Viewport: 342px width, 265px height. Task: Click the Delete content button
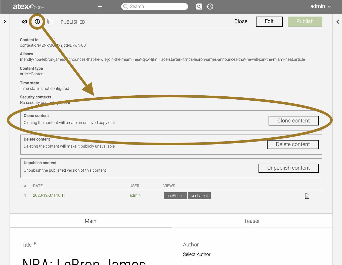293,144
